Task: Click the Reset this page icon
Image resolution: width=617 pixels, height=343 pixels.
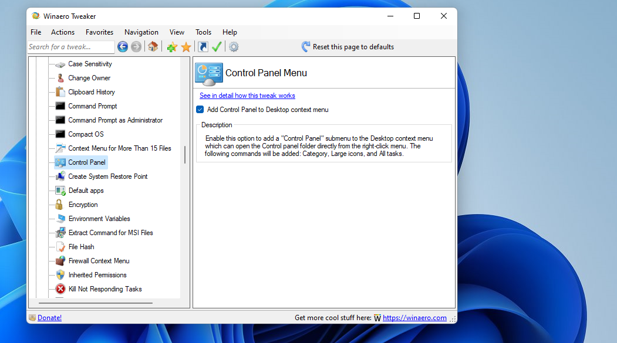Action: [305, 46]
